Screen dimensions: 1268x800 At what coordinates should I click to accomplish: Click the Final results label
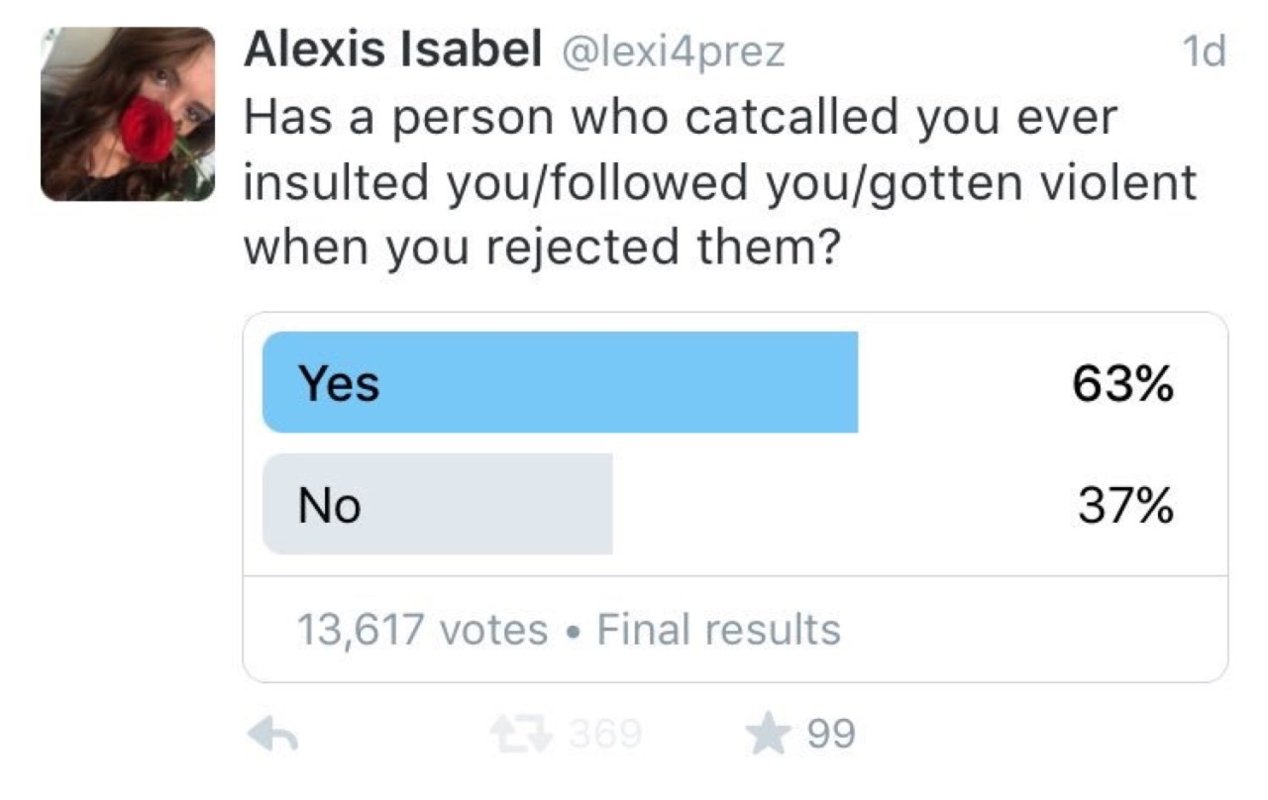(719, 630)
